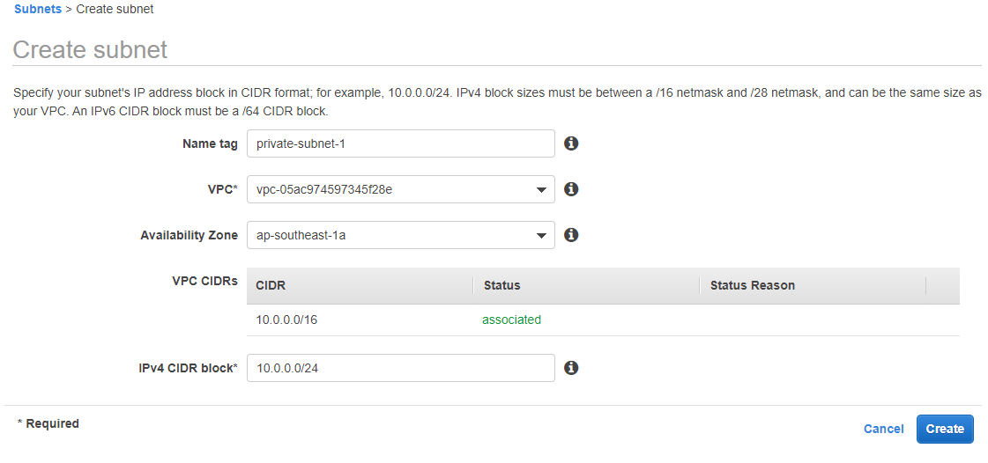Viewport: 988px width, 463px height.
Task: Open the VPC dropdown arrow
Action: pos(540,190)
